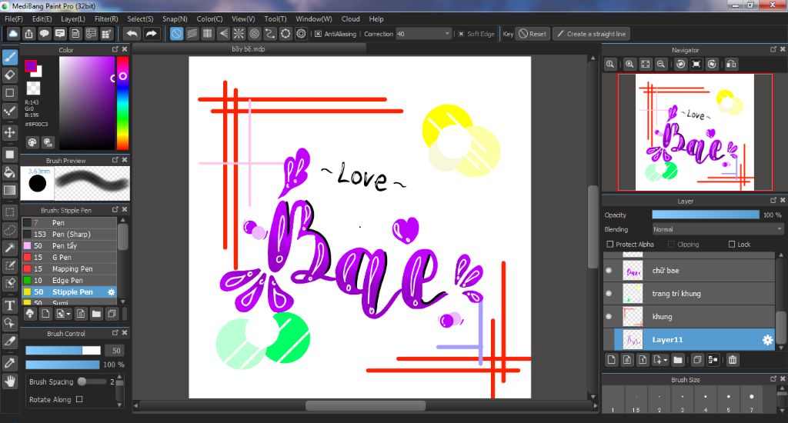Select the Eyedropper tool
Image resolution: width=788 pixels, height=423 pixels.
tap(9, 362)
